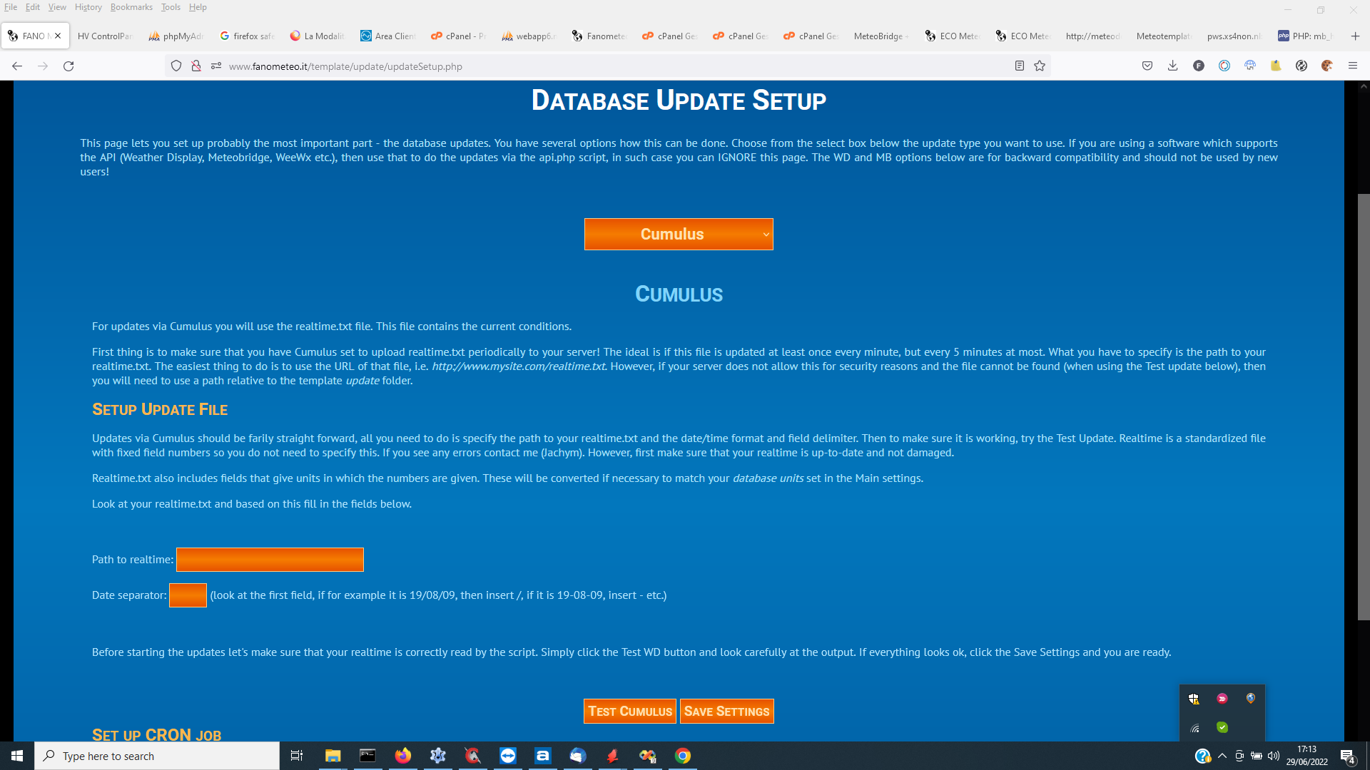Screen dimensions: 1370x770
Task: Open the help question-mark tray icon
Action: [1203, 756]
